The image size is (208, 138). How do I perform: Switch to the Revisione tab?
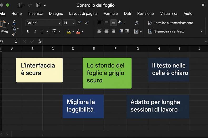click(x=145, y=13)
